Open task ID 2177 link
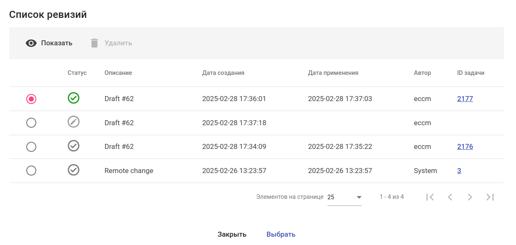This screenshot has width=516, height=245. click(465, 99)
